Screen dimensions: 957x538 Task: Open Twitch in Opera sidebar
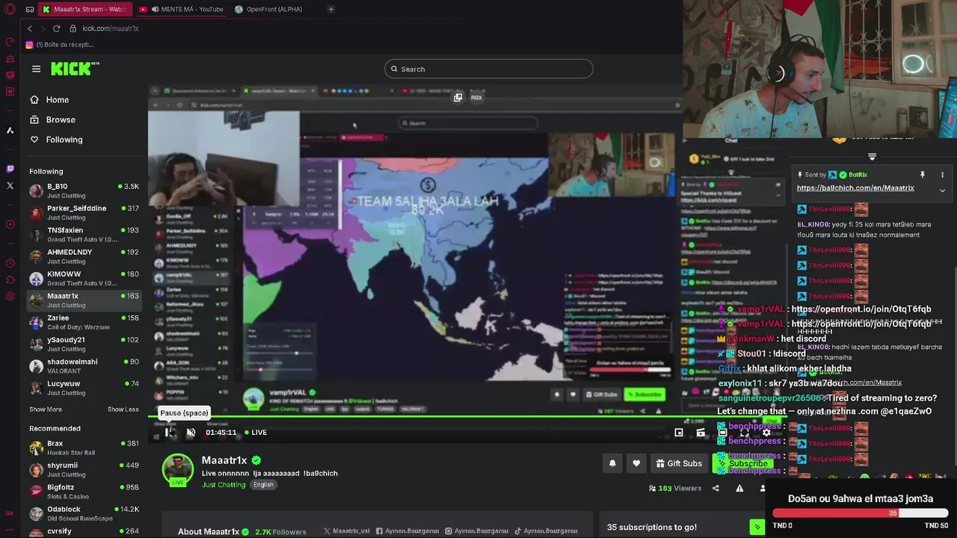(x=10, y=169)
